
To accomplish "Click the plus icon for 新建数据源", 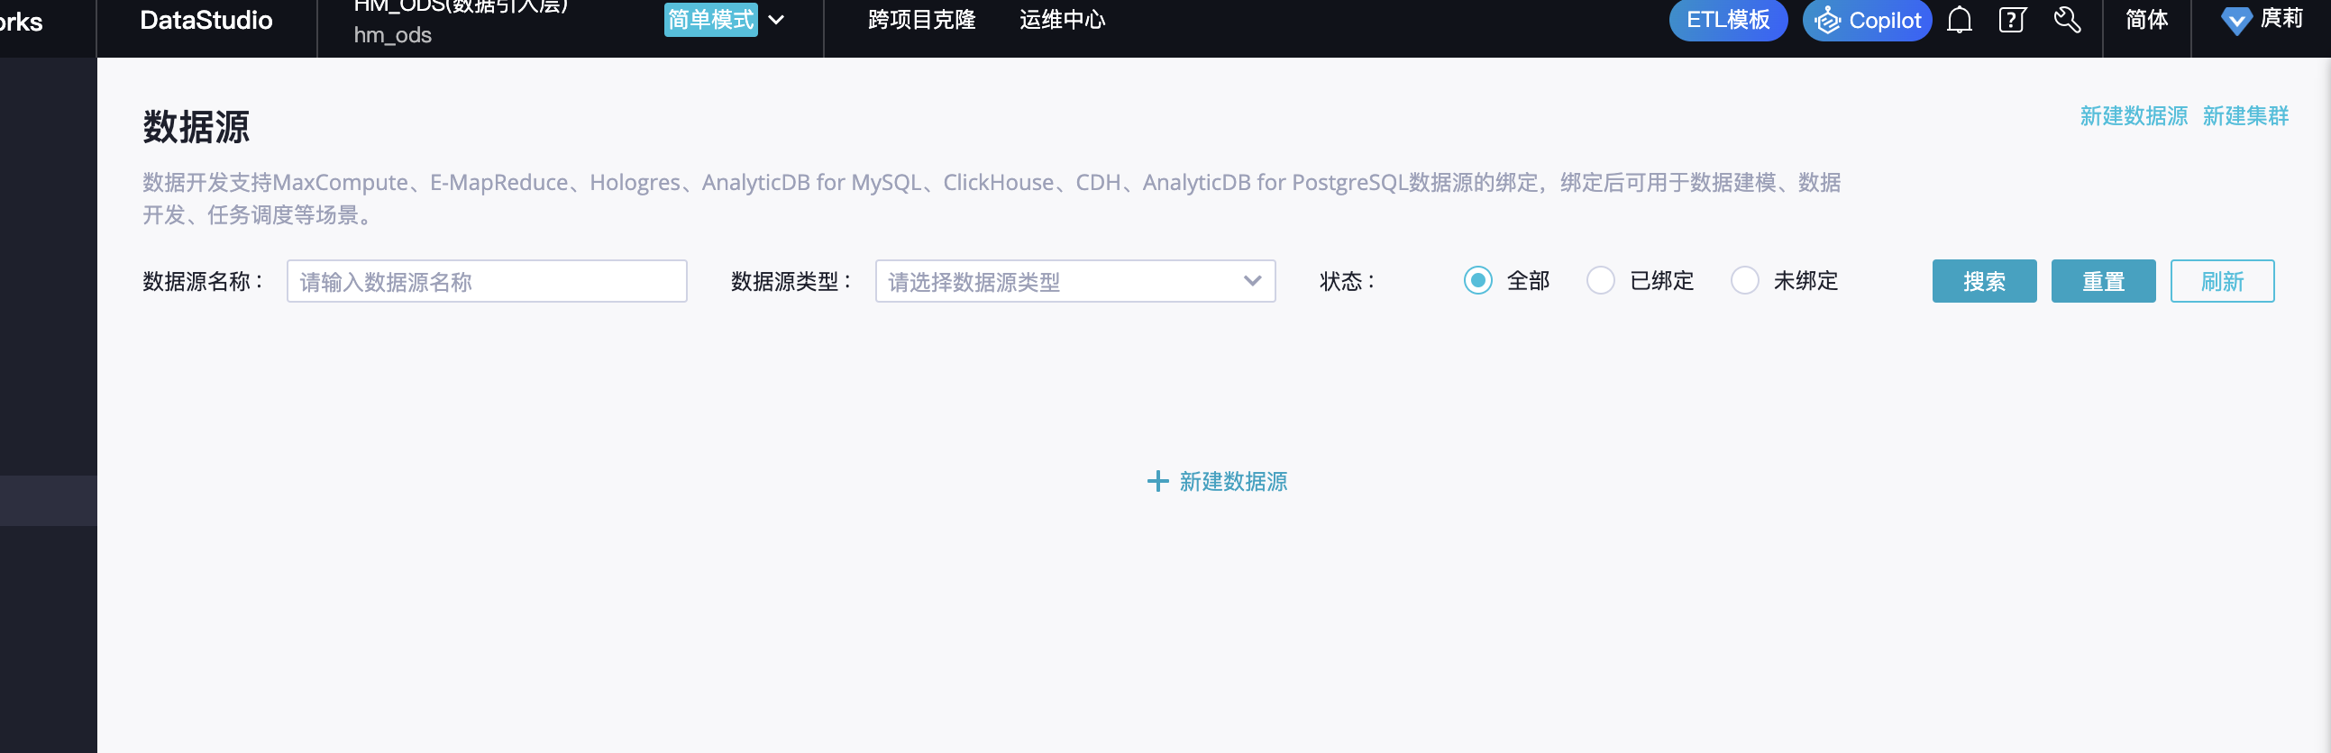I will coord(1157,481).
